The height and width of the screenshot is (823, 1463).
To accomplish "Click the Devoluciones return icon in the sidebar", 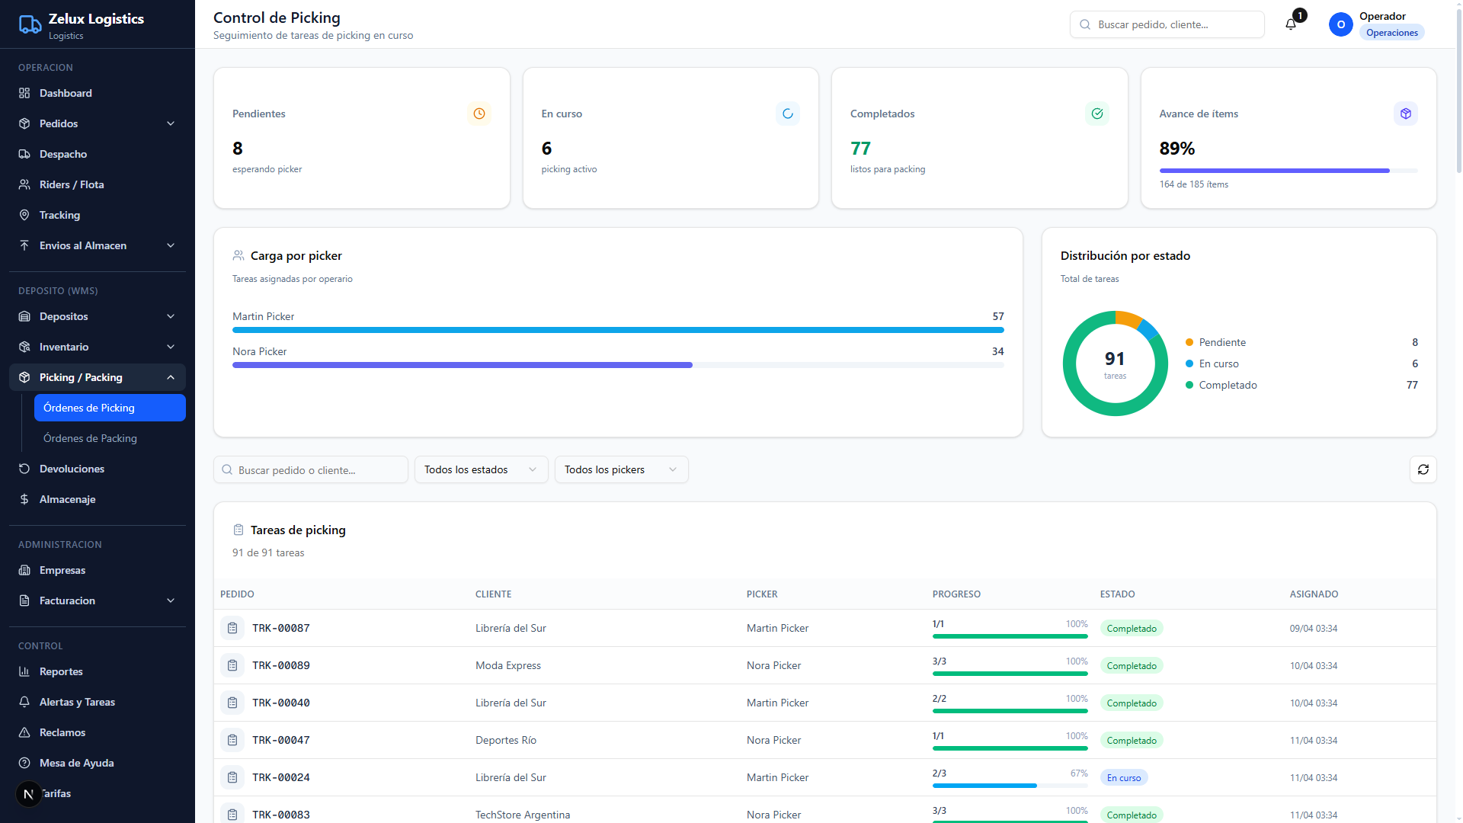I will [24, 469].
